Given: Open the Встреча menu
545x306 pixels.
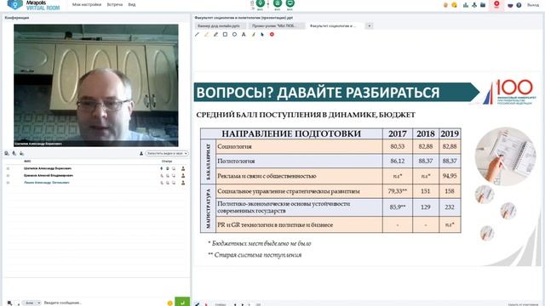Looking at the screenshot, I should click(115, 5).
